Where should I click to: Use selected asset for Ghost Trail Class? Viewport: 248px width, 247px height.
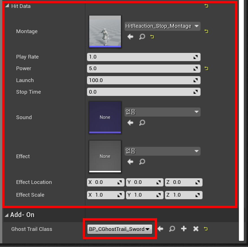(x=160, y=229)
